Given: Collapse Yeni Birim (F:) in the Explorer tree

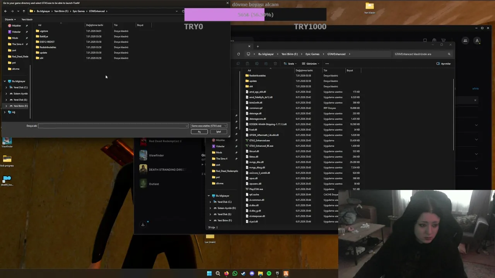Looking at the screenshot, I should 210,220.
